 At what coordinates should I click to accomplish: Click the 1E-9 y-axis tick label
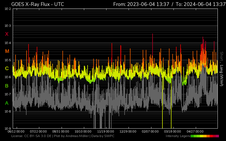coord(7,129)
